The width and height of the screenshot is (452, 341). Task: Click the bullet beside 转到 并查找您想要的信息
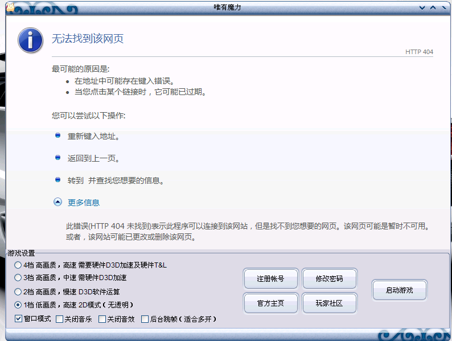57,179
